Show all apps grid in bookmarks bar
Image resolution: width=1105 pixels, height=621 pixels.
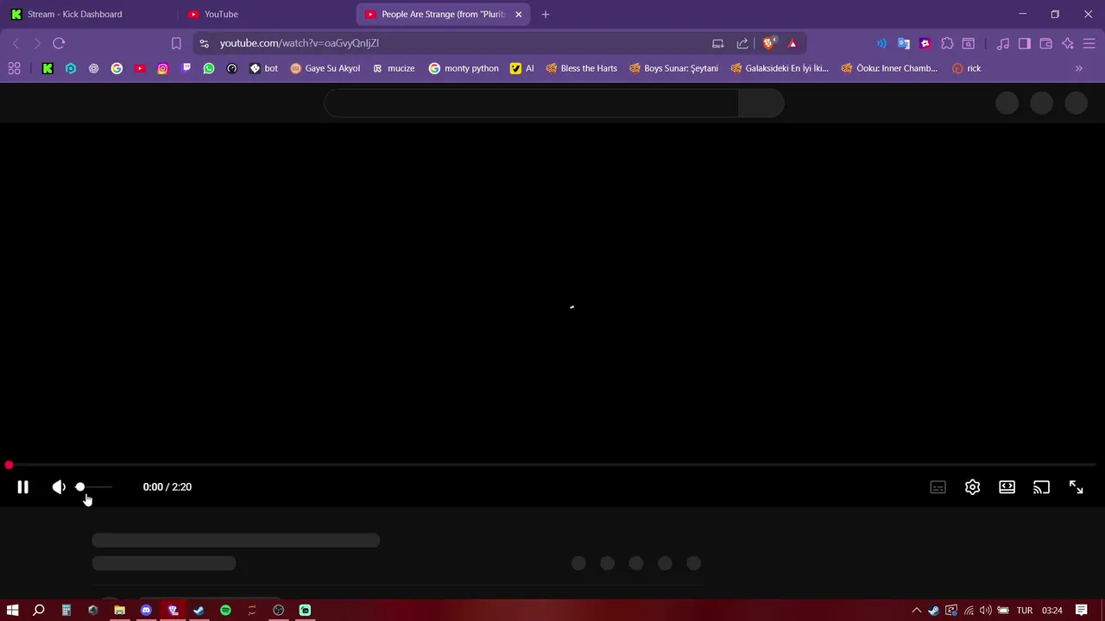(14, 68)
